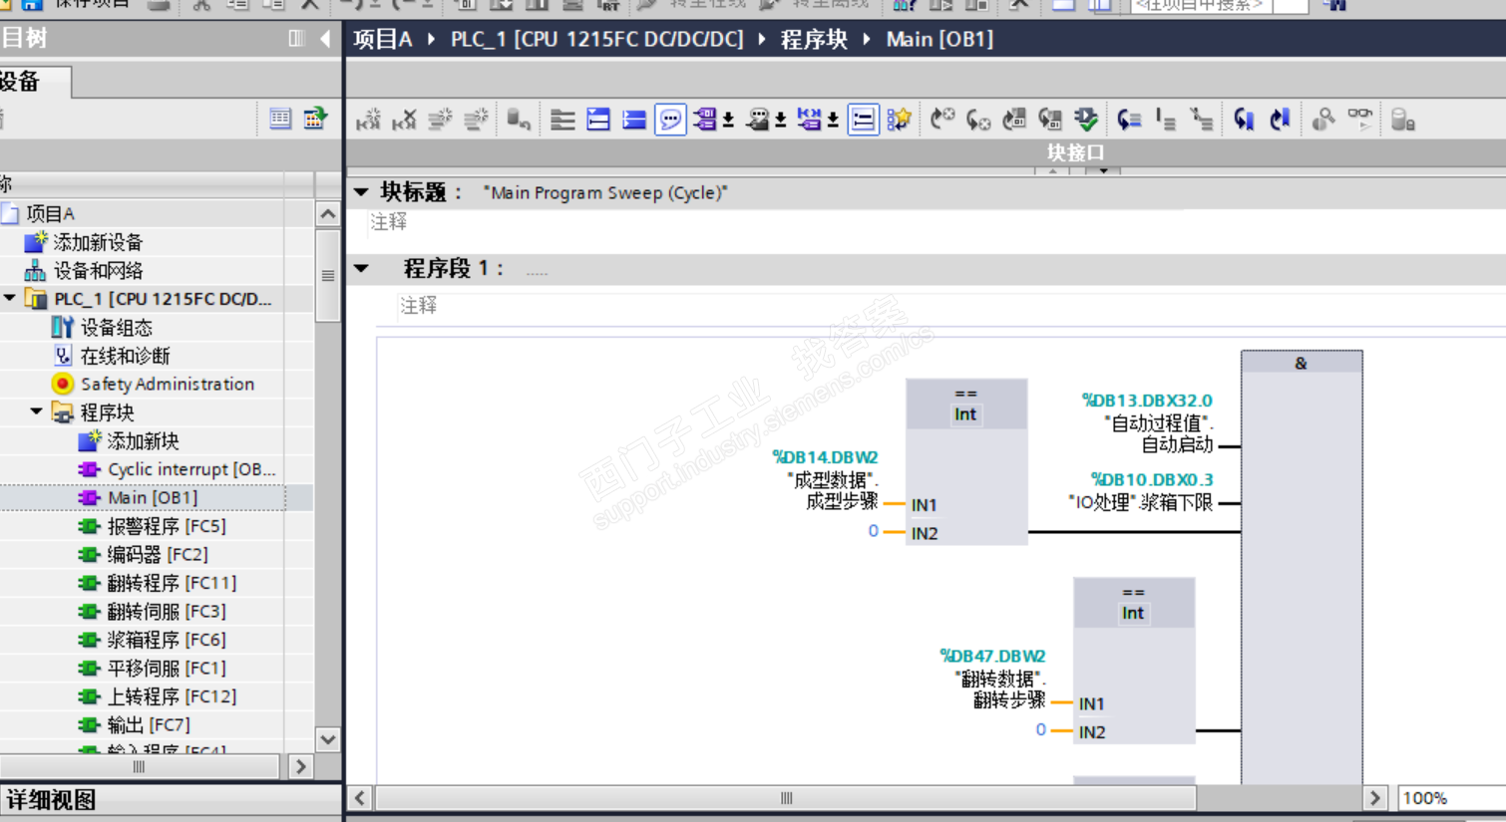Toggle network comments on/off button
This screenshot has width=1506, height=822.
point(863,121)
